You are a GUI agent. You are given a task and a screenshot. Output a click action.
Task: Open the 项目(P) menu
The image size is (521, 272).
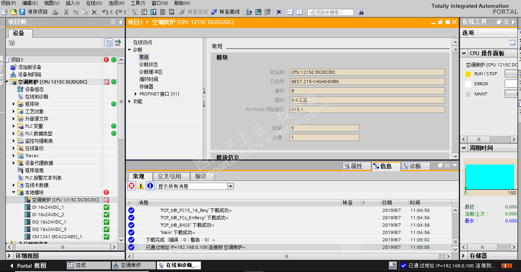coord(8,3)
